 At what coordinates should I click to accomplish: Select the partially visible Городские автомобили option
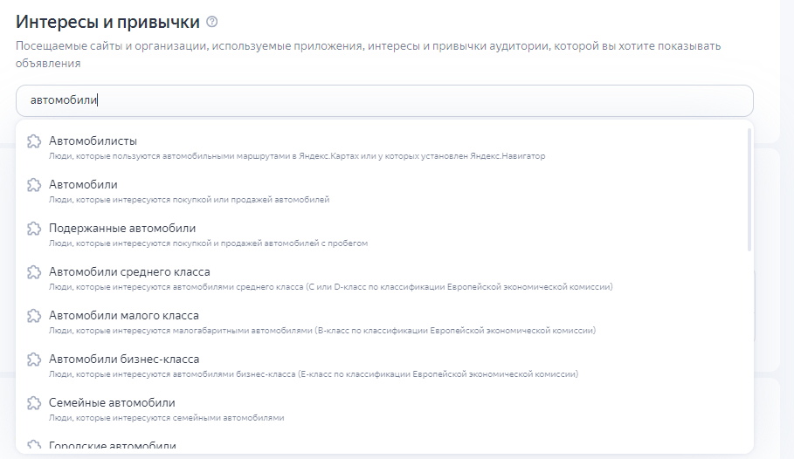382,444
